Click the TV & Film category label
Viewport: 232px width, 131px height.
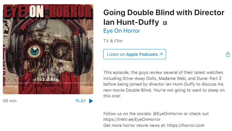point(113,41)
